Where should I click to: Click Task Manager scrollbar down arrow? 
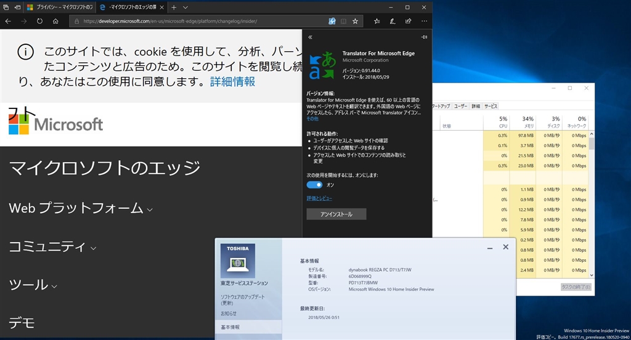(x=591, y=275)
